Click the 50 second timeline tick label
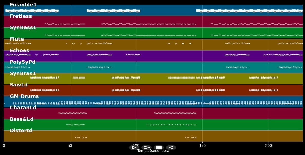This screenshot has height=155, width=305. tap(70, 146)
